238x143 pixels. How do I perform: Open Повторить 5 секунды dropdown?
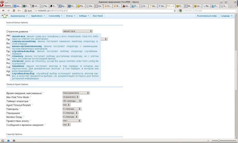pyautogui.click(x=72, y=109)
